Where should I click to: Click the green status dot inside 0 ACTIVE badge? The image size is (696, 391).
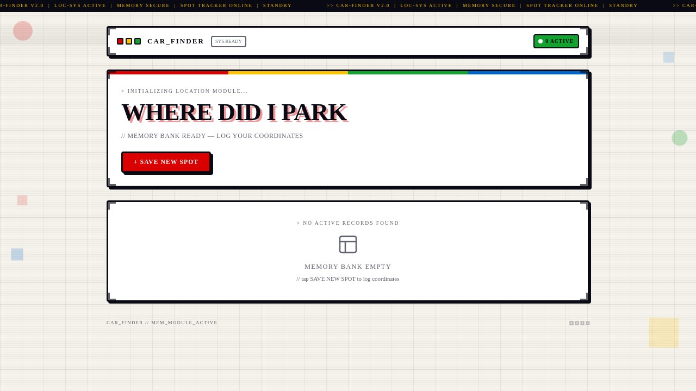click(540, 41)
